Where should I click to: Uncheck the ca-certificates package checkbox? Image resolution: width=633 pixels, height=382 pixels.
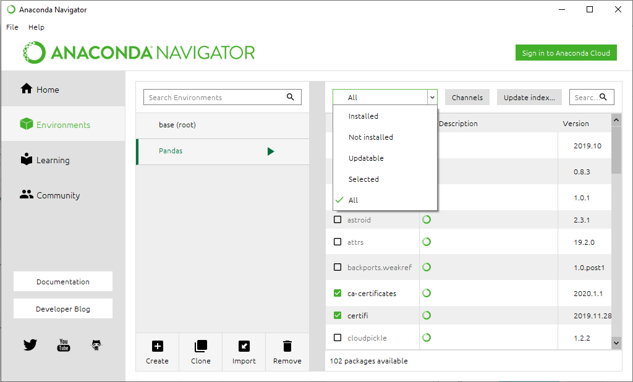pyautogui.click(x=338, y=293)
